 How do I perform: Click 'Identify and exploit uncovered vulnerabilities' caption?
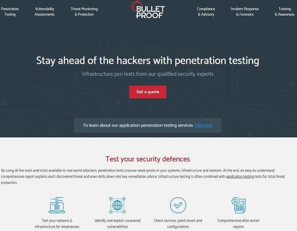coord(117,224)
